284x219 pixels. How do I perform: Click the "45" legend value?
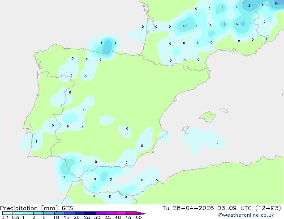pyautogui.click(x=128, y=217)
